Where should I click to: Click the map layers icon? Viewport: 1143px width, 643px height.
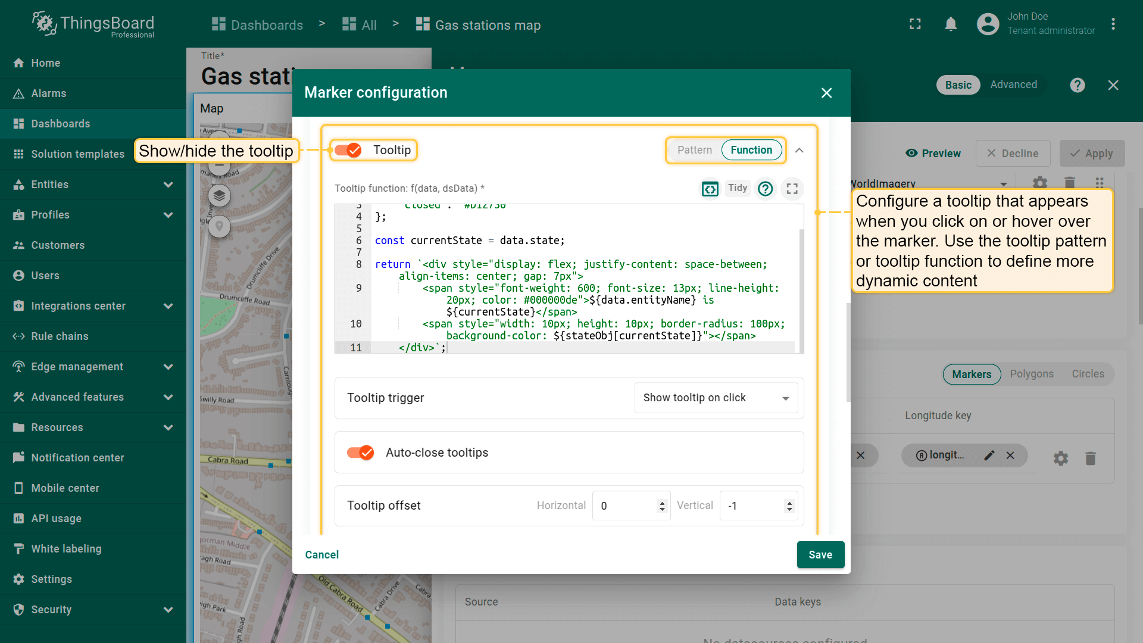[x=219, y=195]
